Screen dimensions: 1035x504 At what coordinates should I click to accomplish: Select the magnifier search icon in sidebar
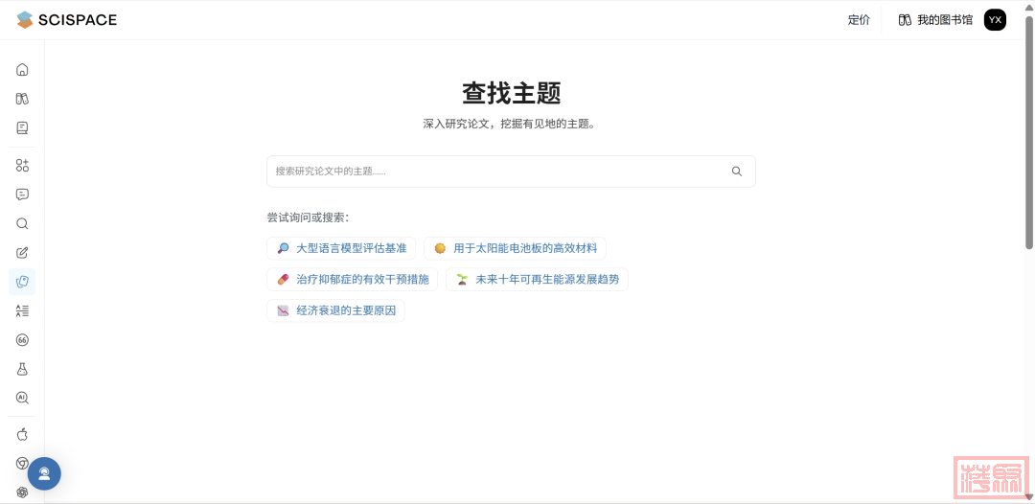pyautogui.click(x=22, y=224)
